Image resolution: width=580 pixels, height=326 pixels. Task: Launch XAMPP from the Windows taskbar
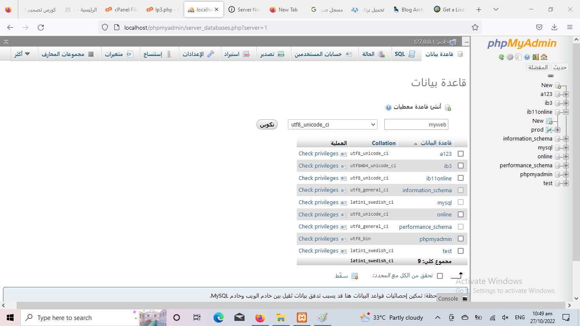point(302,318)
